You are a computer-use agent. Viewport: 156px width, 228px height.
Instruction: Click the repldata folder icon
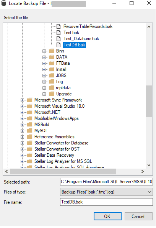[x=51, y=88]
